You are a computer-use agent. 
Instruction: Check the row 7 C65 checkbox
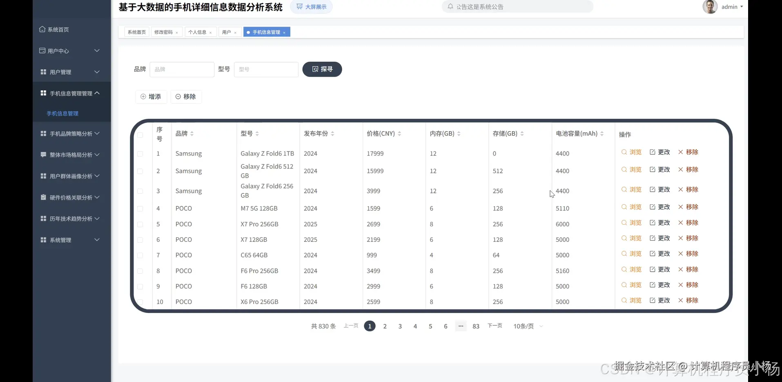[140, 255]
